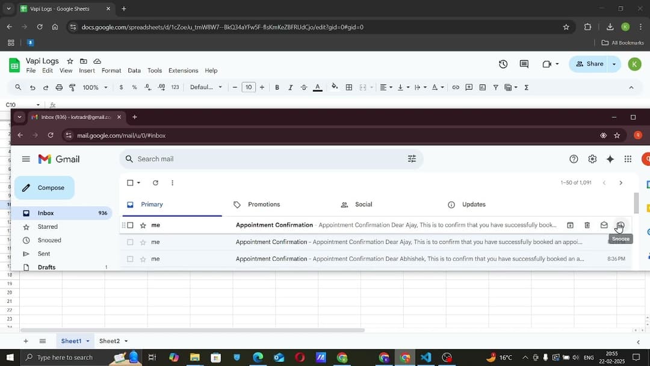The image size is (650, 366).
Task: Star the Dear Abhishek email
Action: point(143,259)
